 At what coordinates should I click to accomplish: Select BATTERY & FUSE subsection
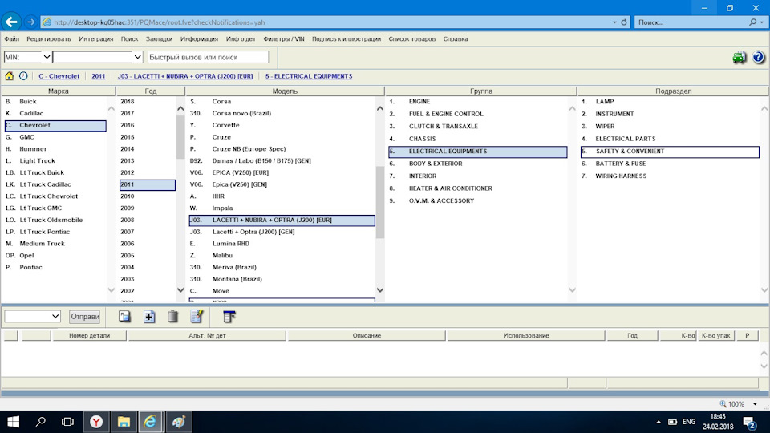[x=670, y=164]
